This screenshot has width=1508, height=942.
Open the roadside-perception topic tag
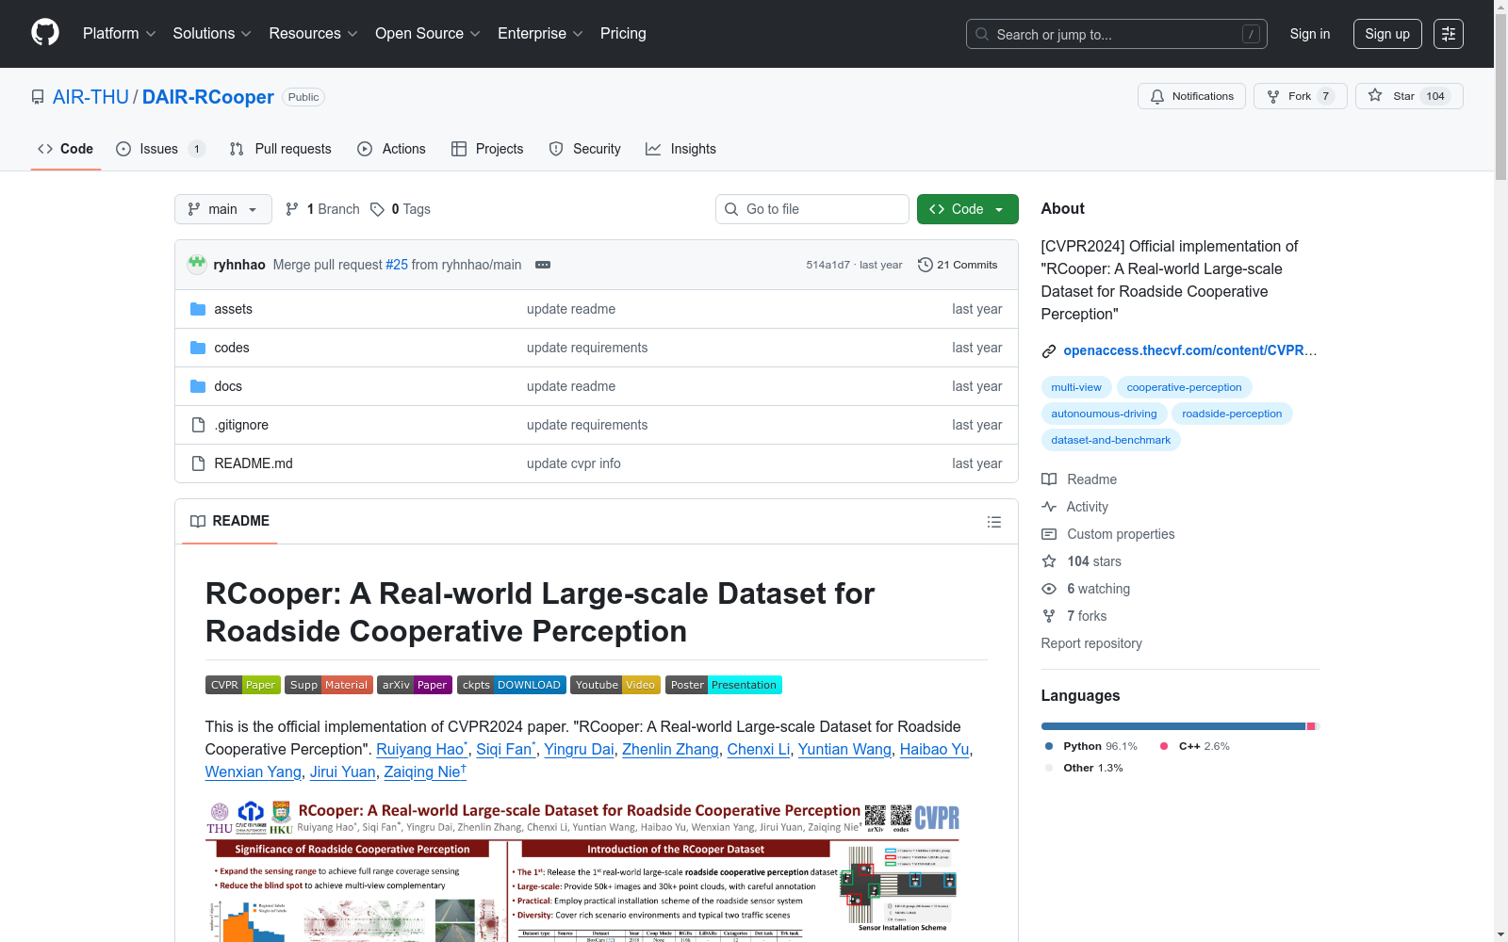(1232, 414)
